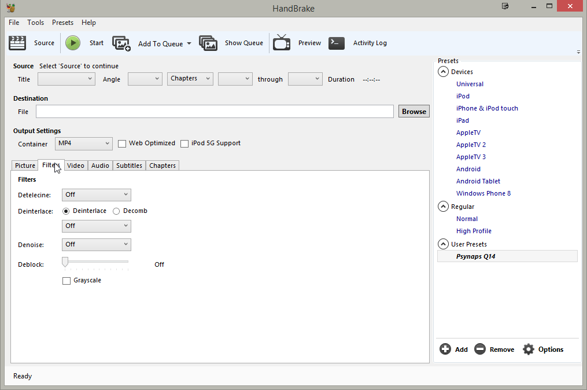
Task: Select the Deinterlace radio button
Action: [x=66, y=211]
